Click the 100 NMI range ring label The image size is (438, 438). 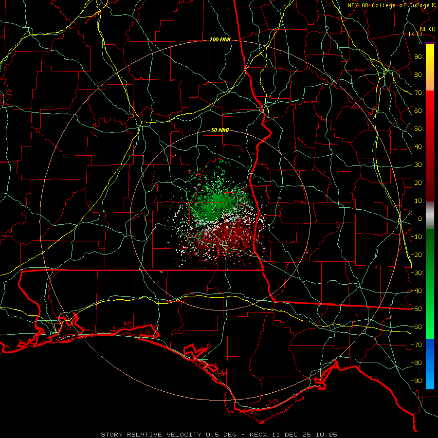(x=220, y=40)
